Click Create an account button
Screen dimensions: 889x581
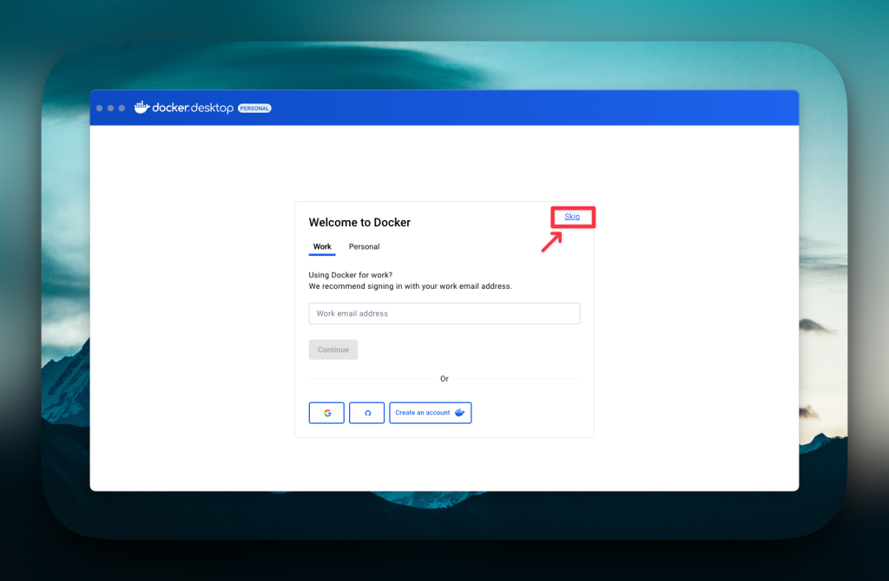[x=431, y=413]
